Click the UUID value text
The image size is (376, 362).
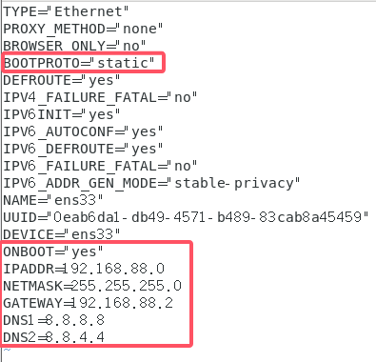(208, 217)
